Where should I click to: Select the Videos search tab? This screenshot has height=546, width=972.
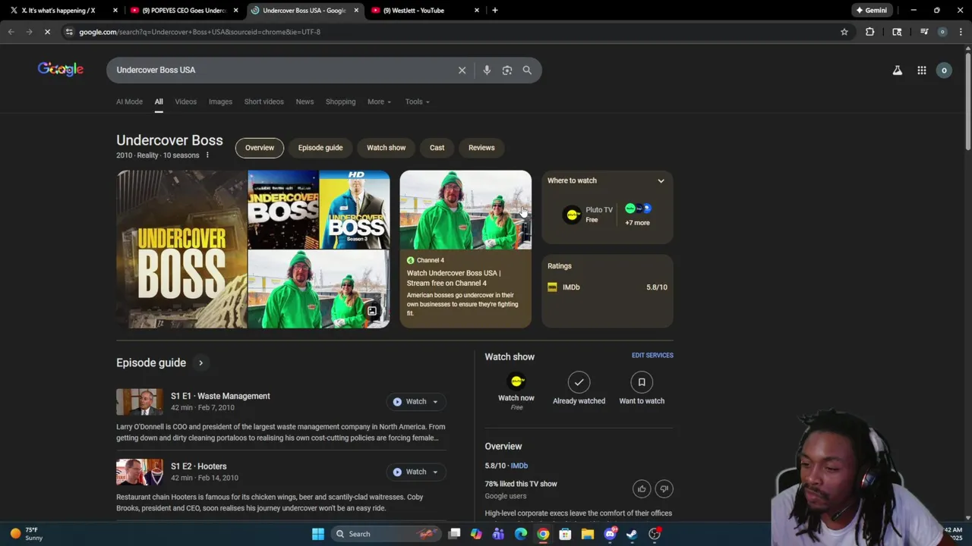(185, 102)
